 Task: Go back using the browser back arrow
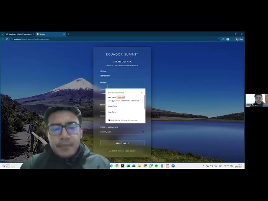pyautogui.click(x=3, y=39)
